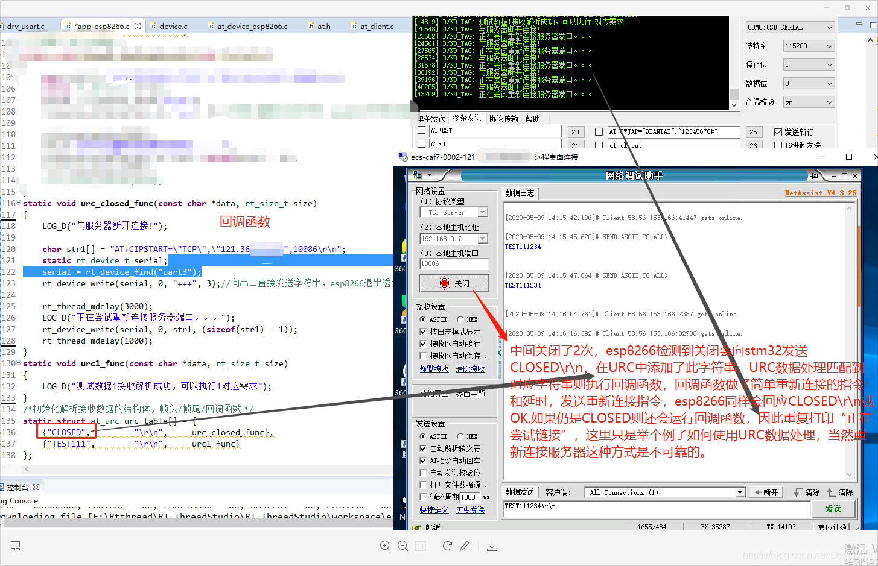878x566 pixels.
Task: Toggle 发送新行 checkbox in serial tool
Action: click(x=778, y=132)
